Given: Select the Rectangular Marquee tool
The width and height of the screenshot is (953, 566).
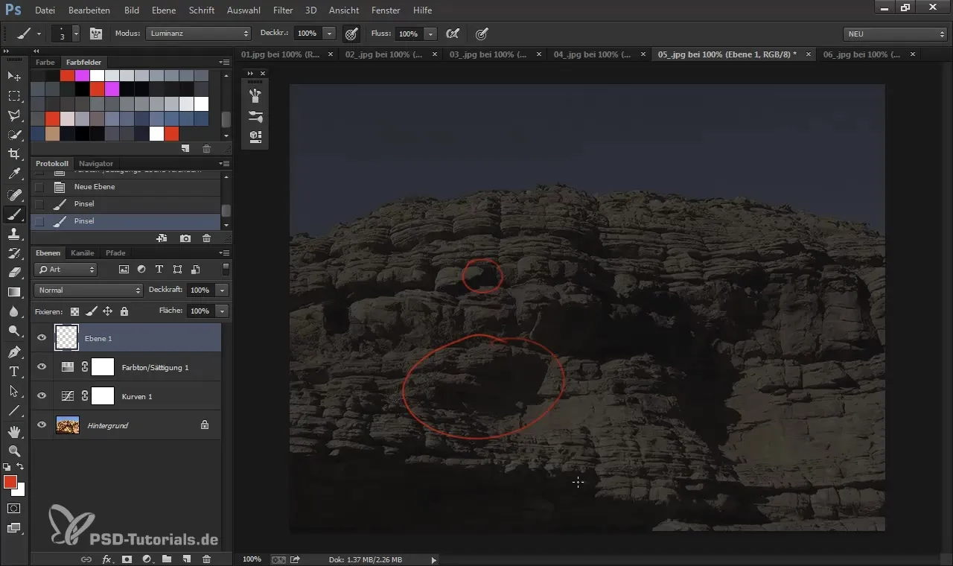Looking at the screenshot, I should click(14, 95).
